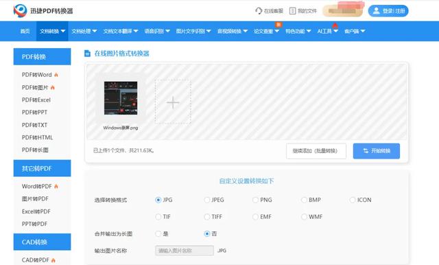The image size is (439, 265).
Task: Click the flame icon beside Word转PDF
Action: [56, 186]
